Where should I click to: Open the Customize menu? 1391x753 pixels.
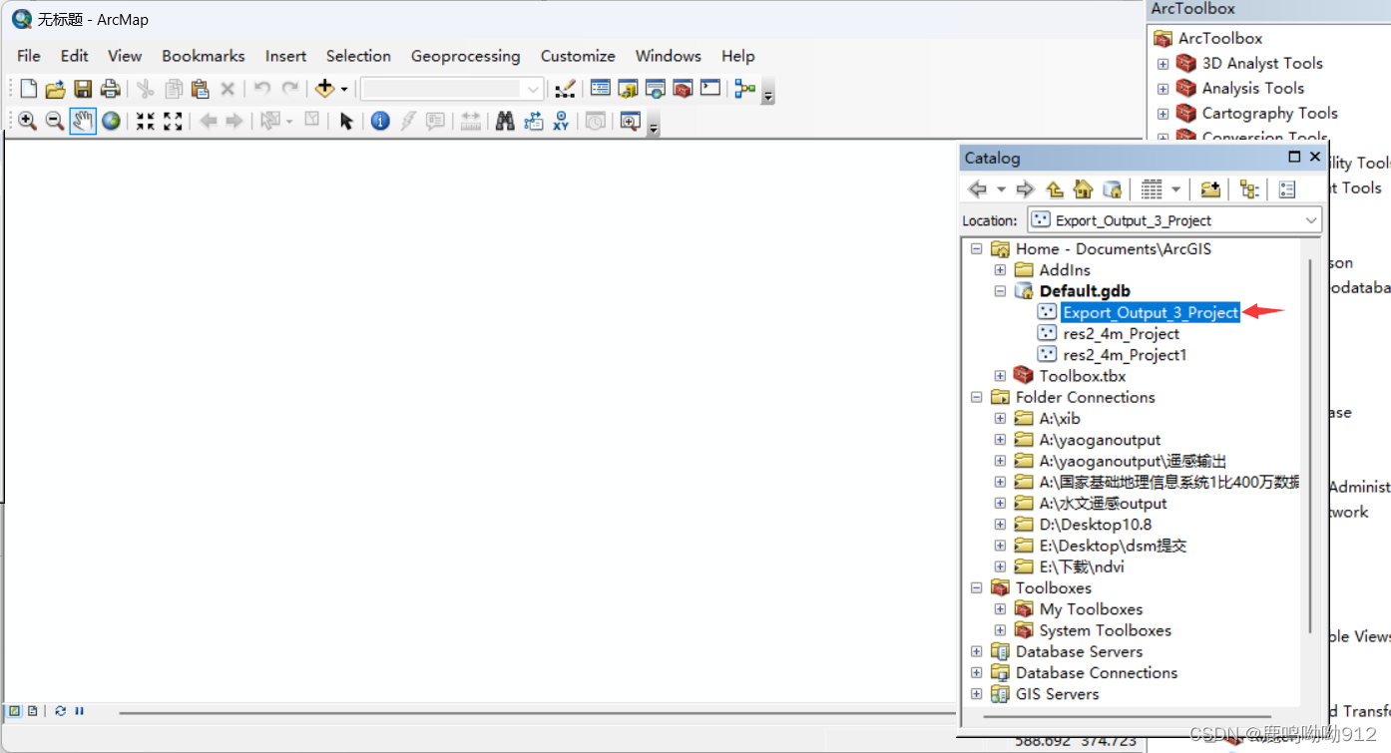[578, 56]
